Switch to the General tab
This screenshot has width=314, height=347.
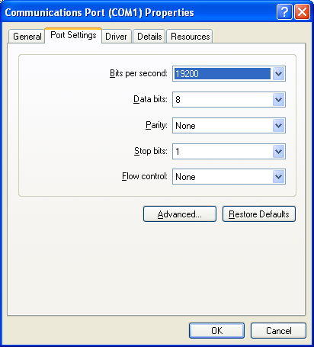pos(27,37)
